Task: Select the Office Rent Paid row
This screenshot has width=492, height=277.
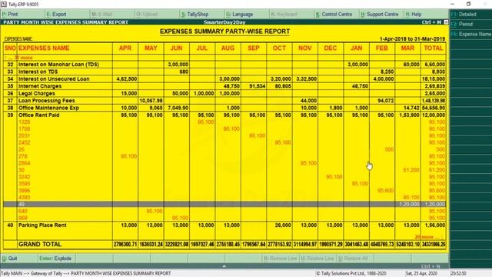Action: pyautogui.click(x=224, y=115)
